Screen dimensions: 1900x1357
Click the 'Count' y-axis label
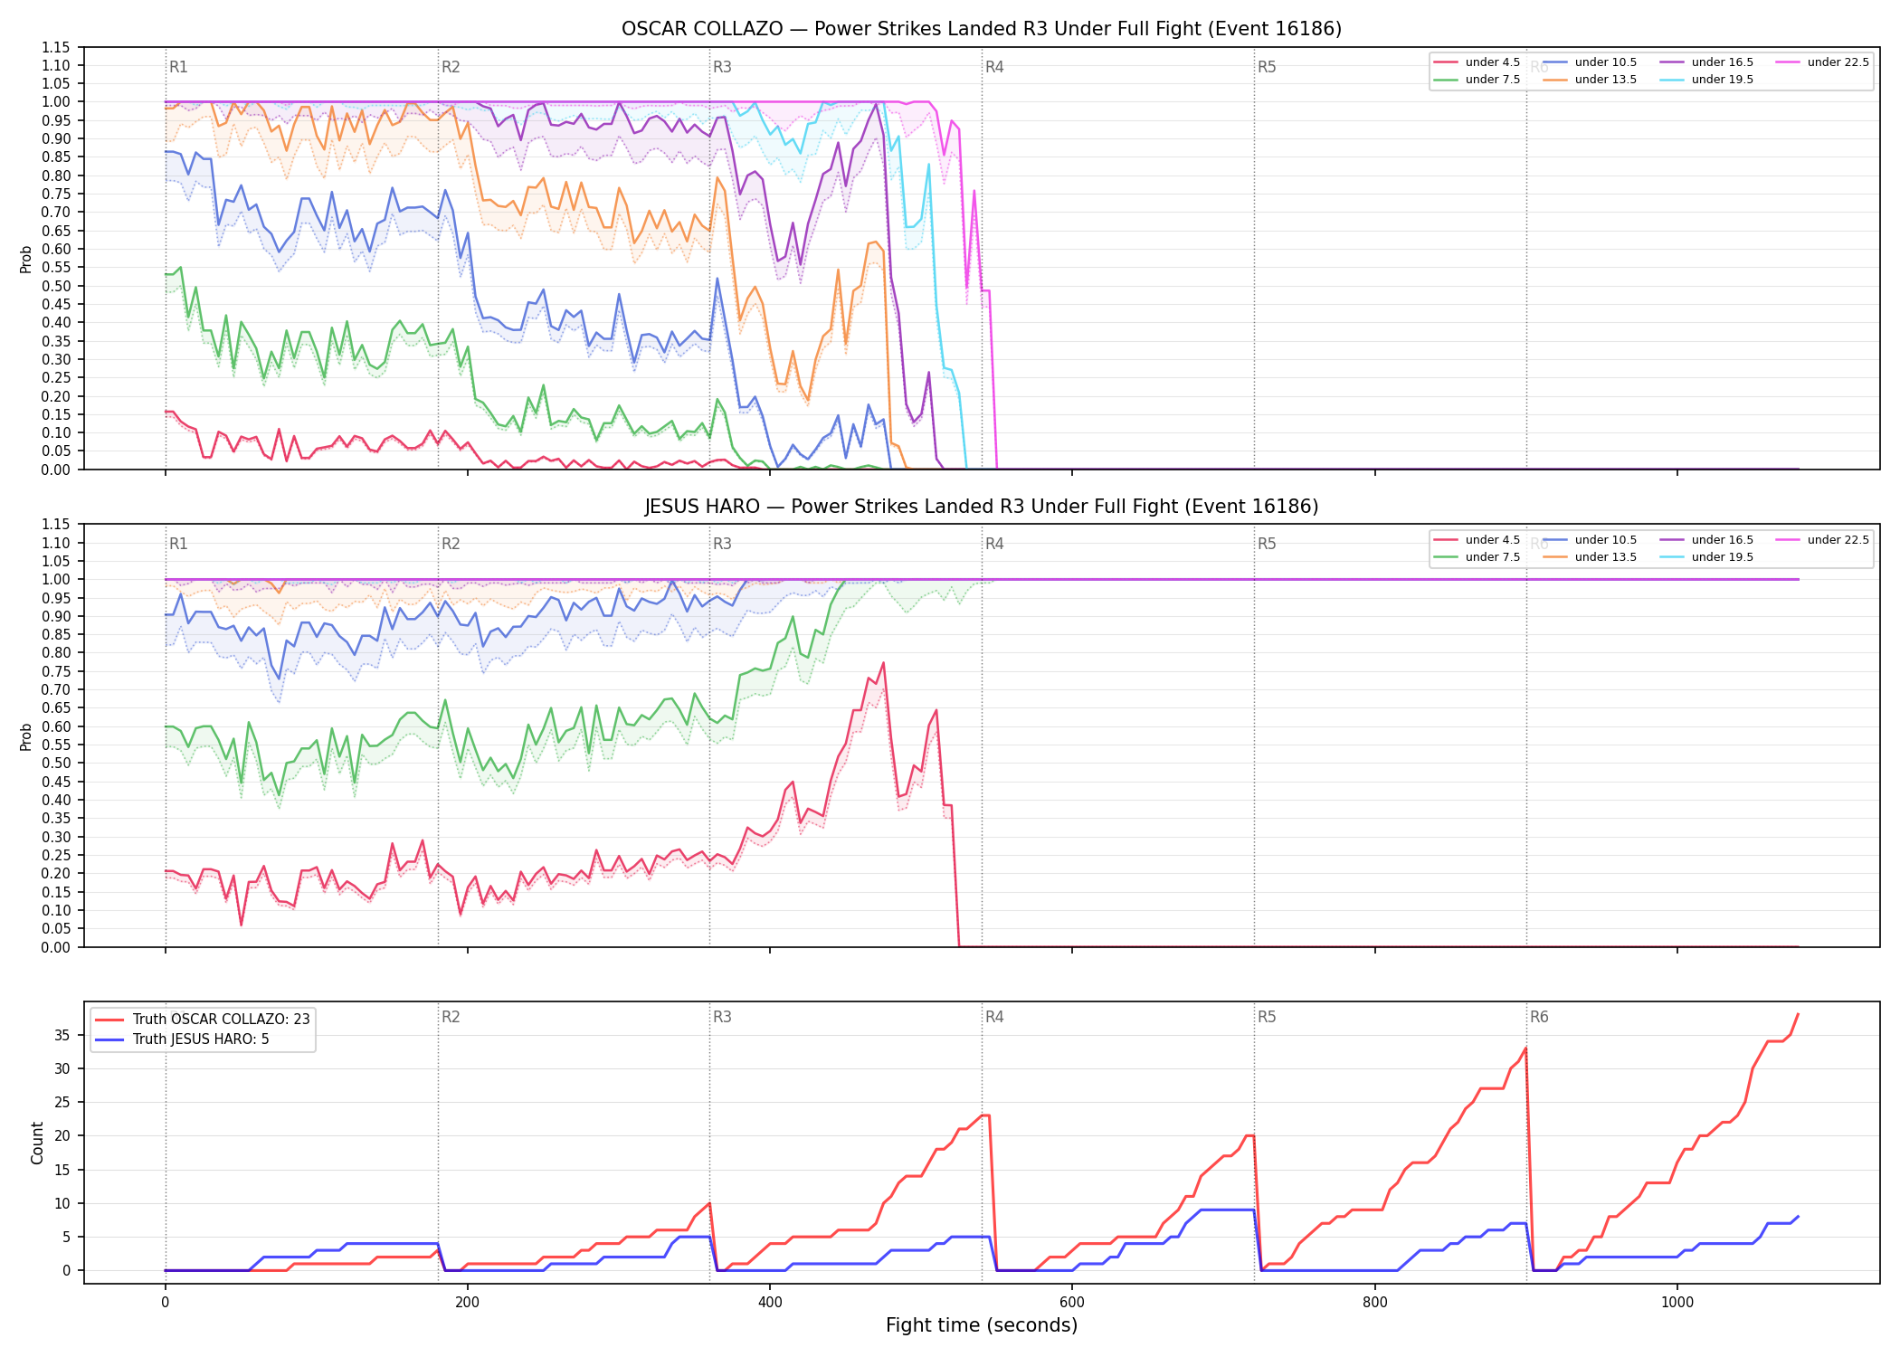37,1143
